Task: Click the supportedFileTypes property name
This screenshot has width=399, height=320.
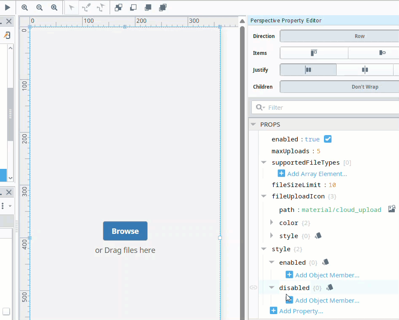Action: coord(306,163)
